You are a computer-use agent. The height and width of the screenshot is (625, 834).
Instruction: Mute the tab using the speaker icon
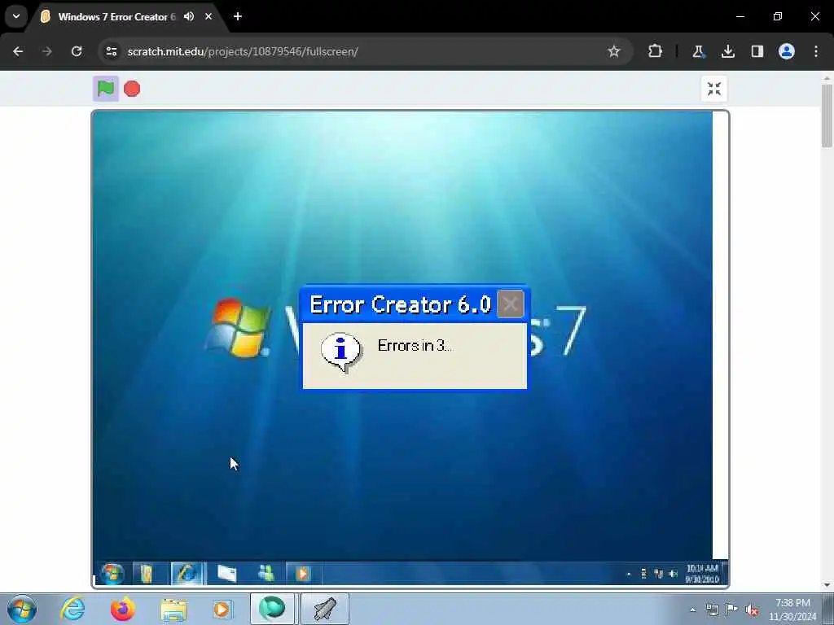tap(189, 16)
